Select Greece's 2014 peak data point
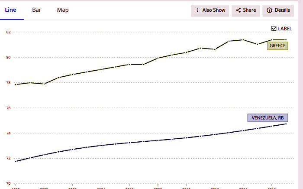The height and width of the screenshot is (189, 303). [x=243, y=40]
